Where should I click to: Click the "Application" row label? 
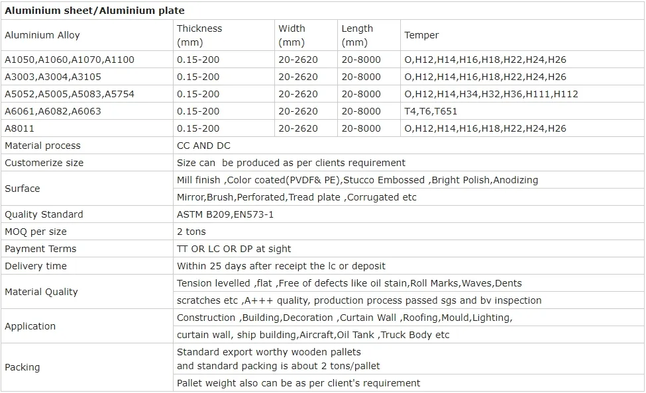click(30, 326)
